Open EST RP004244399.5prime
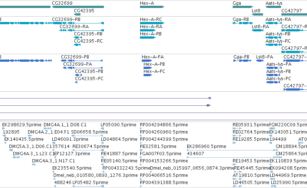 point(164,139)
